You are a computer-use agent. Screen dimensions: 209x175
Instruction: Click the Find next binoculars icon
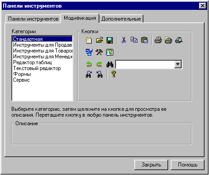click(89, 74)
